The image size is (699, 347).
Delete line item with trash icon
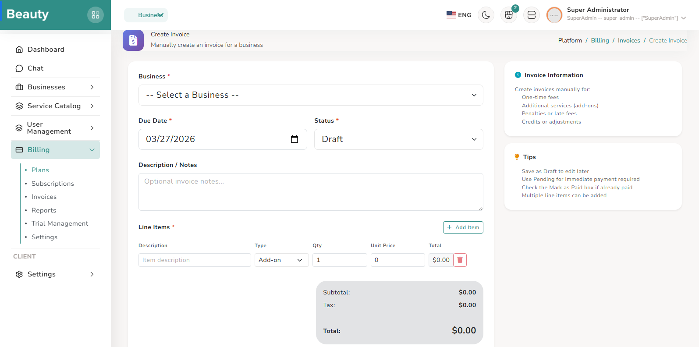(x=460, y=260)
